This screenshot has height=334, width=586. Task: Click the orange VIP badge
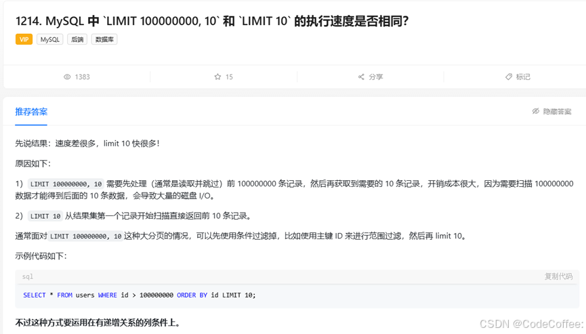pyautogui.click(x=24, y=39)
